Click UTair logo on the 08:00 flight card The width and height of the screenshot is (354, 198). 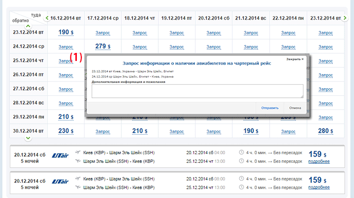pyautogui.click(x=60, y=181)
